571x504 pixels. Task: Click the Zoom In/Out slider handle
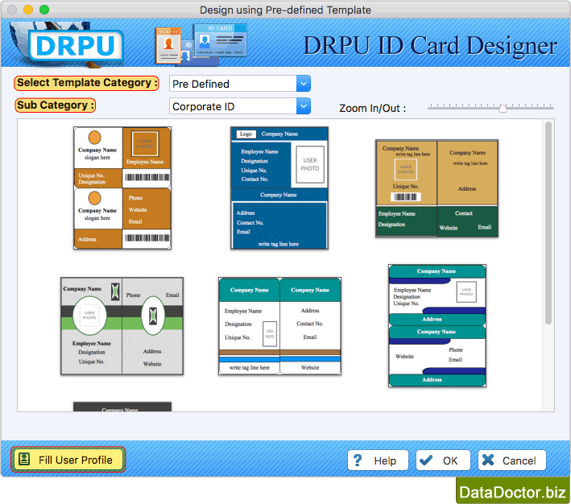click(503, 108)
